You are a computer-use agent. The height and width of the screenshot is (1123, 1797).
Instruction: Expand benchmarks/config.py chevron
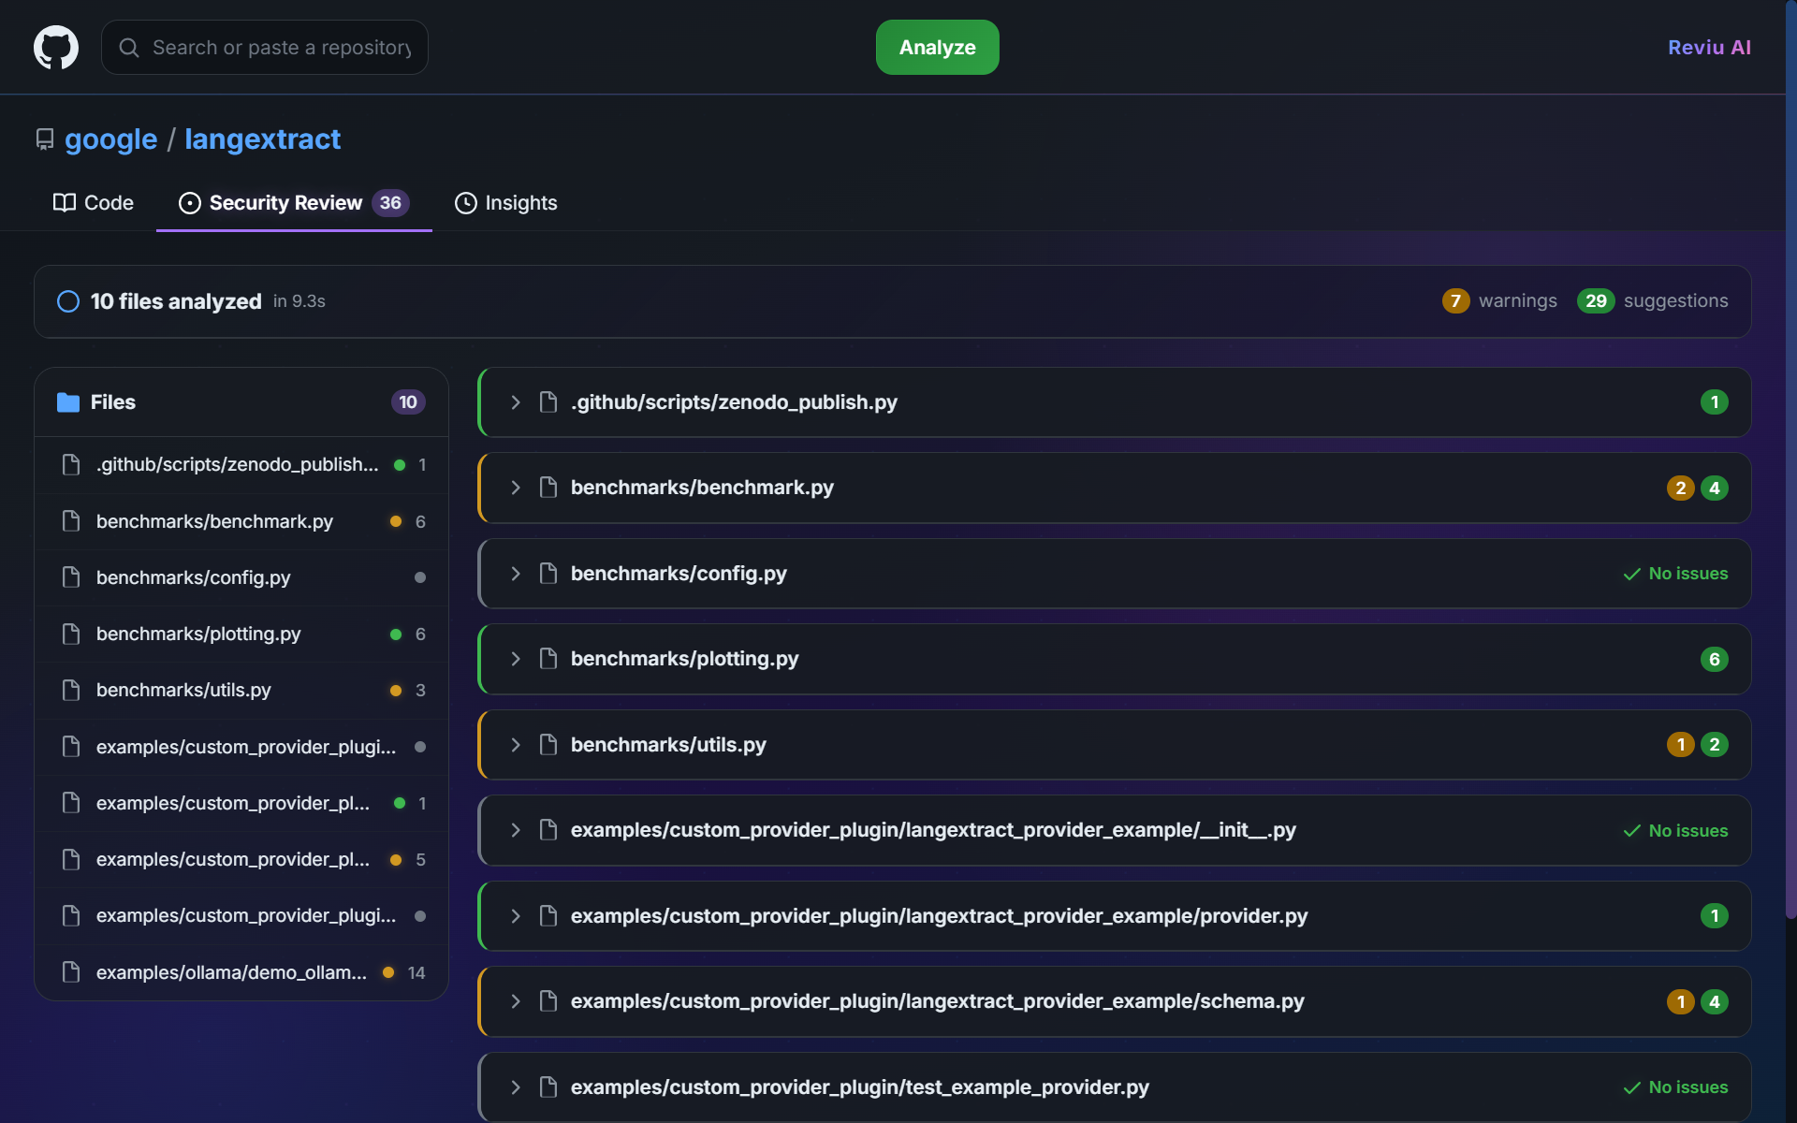click(516, 574)
